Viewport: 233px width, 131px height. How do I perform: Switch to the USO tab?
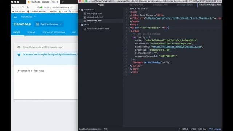click(74, 32)
